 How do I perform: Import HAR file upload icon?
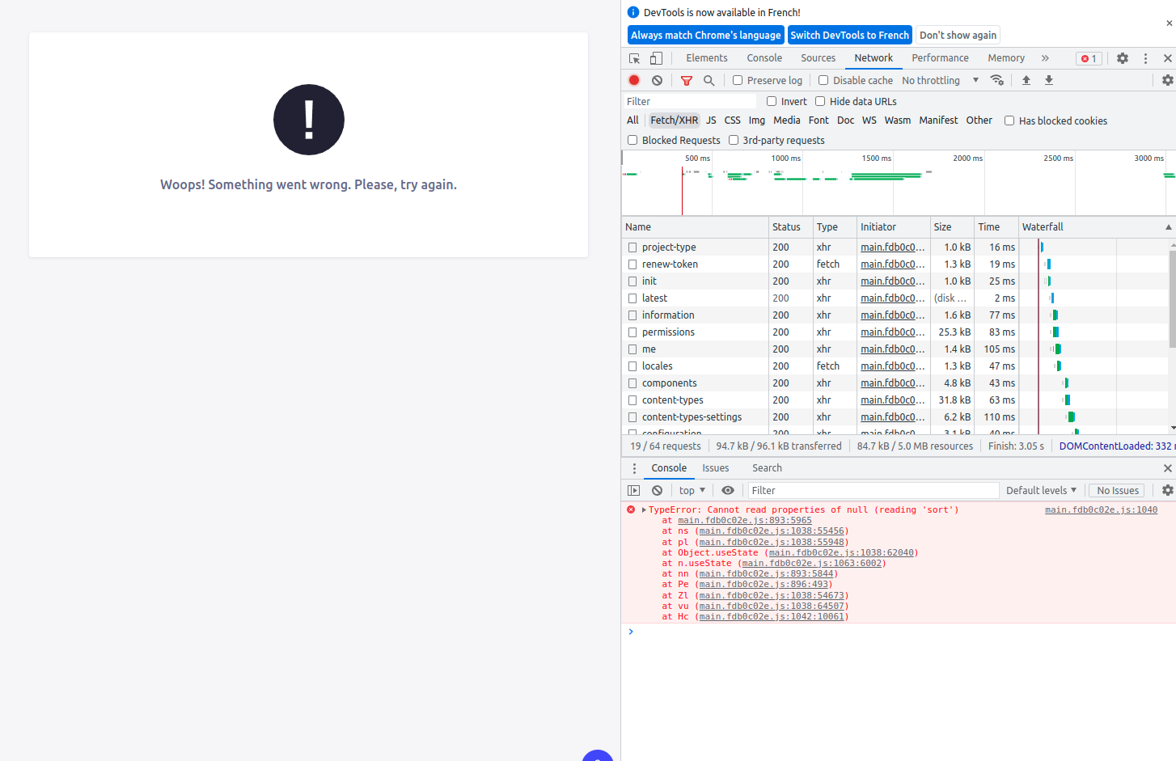1026,80
